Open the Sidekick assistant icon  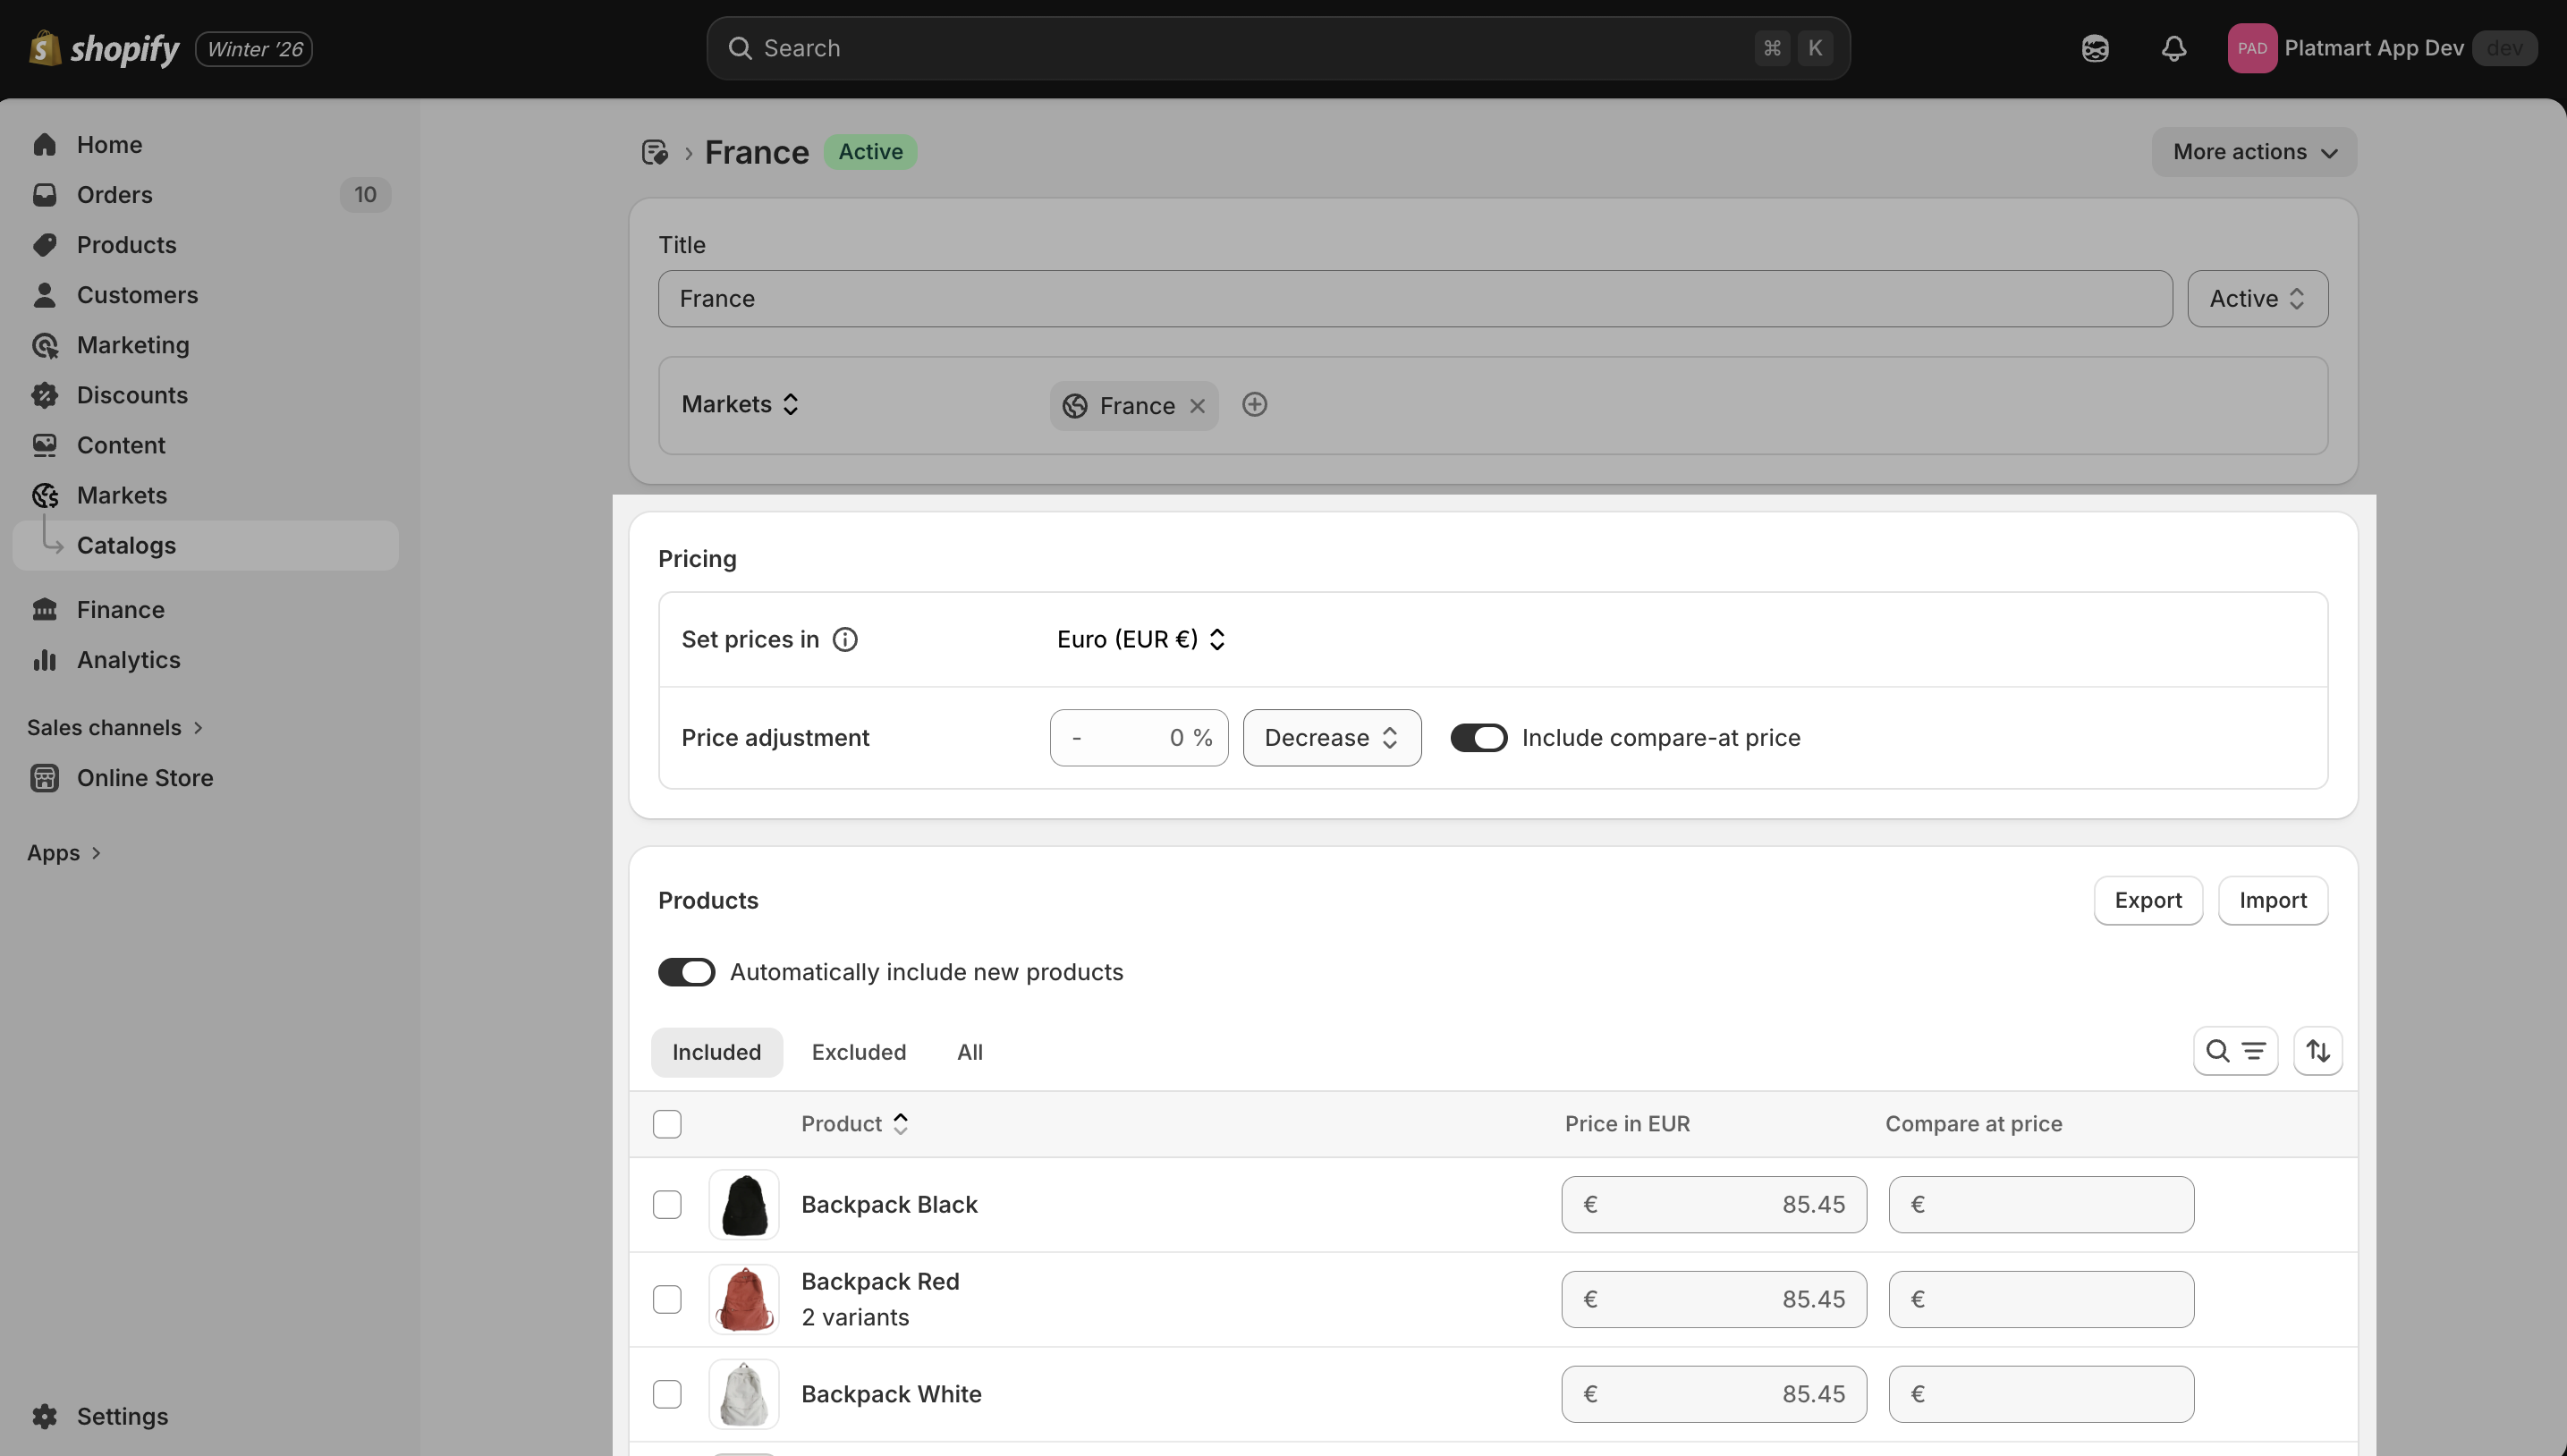[2095, 48]
